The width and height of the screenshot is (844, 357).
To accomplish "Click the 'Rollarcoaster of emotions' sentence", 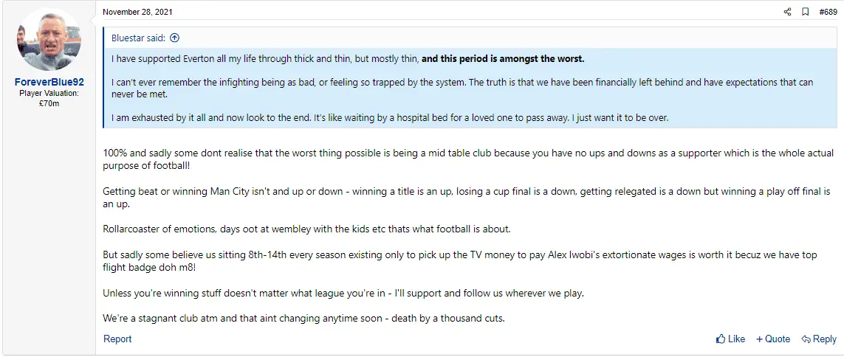I will [306, 229].
